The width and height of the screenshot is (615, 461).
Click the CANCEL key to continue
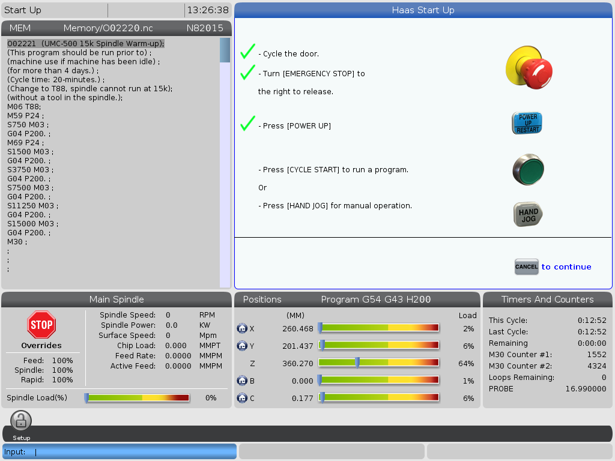tap(526, 267)
